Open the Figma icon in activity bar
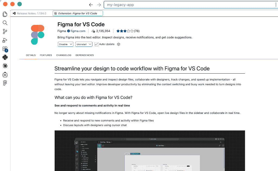 (x=5, y=83)
